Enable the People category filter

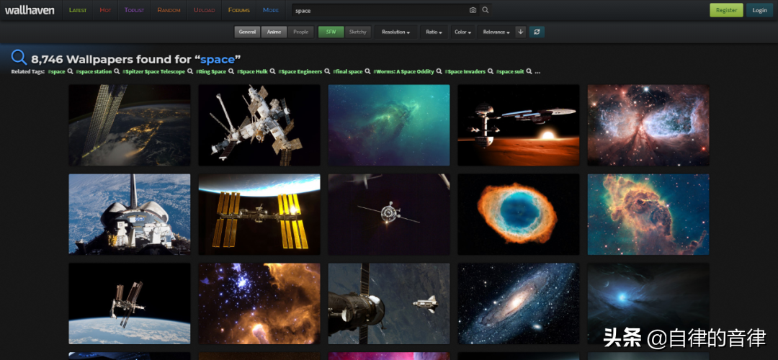tap(300, 32)
